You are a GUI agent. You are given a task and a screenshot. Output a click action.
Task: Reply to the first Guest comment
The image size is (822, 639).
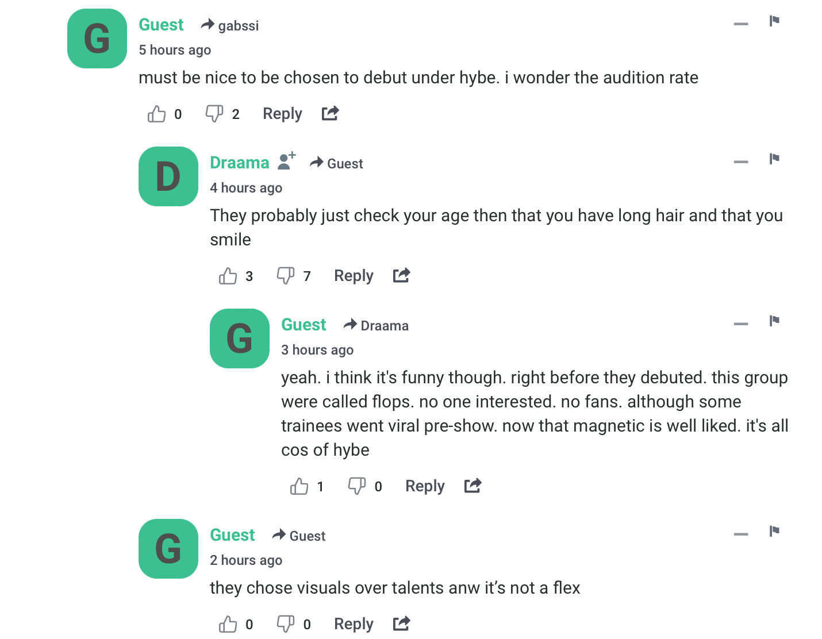282,114
